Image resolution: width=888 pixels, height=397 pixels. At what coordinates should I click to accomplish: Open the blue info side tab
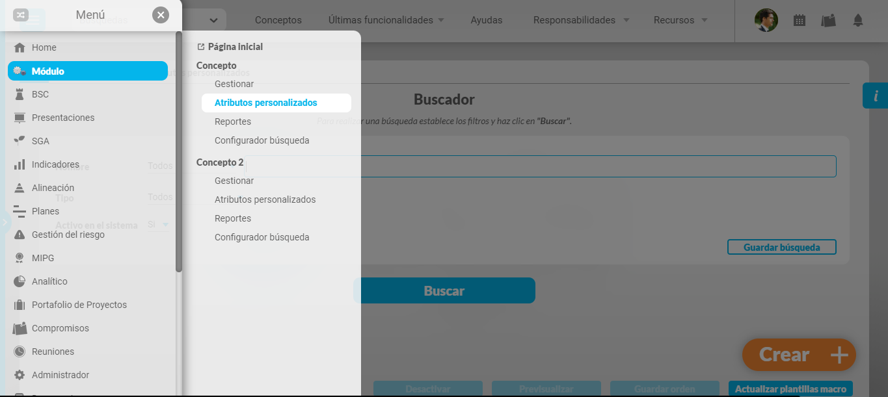click(x=875, y=96)
